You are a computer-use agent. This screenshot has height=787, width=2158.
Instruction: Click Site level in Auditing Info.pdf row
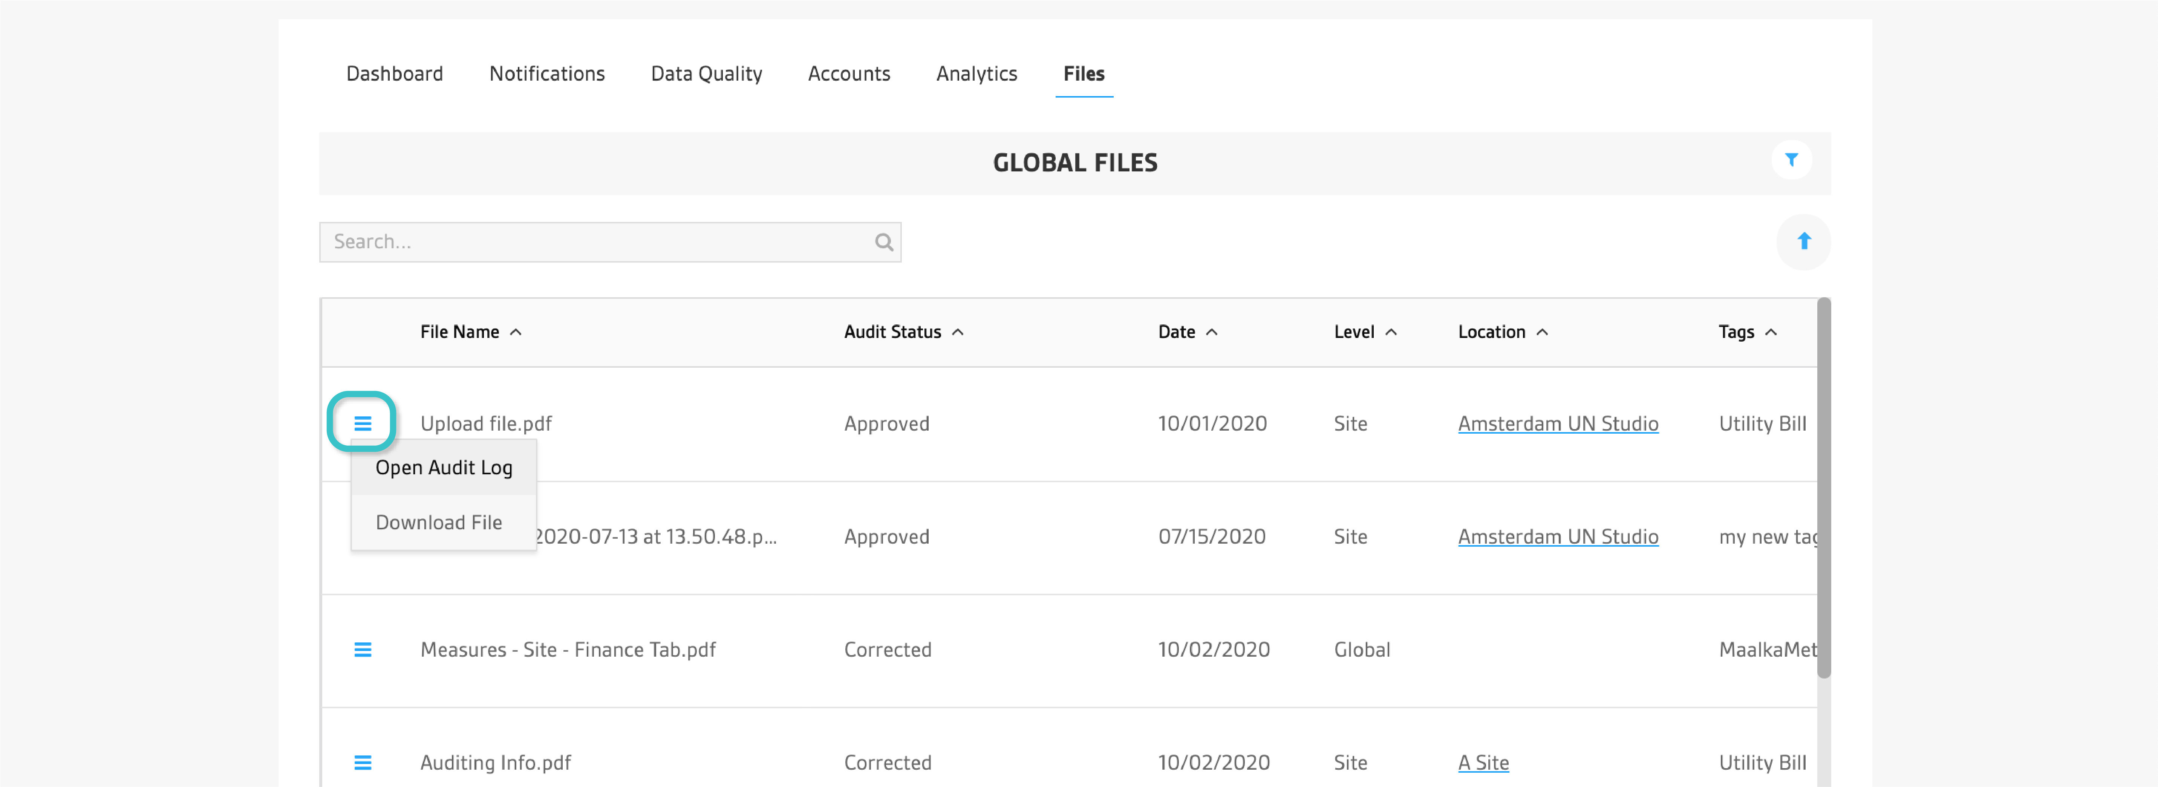pos(1350,763)
